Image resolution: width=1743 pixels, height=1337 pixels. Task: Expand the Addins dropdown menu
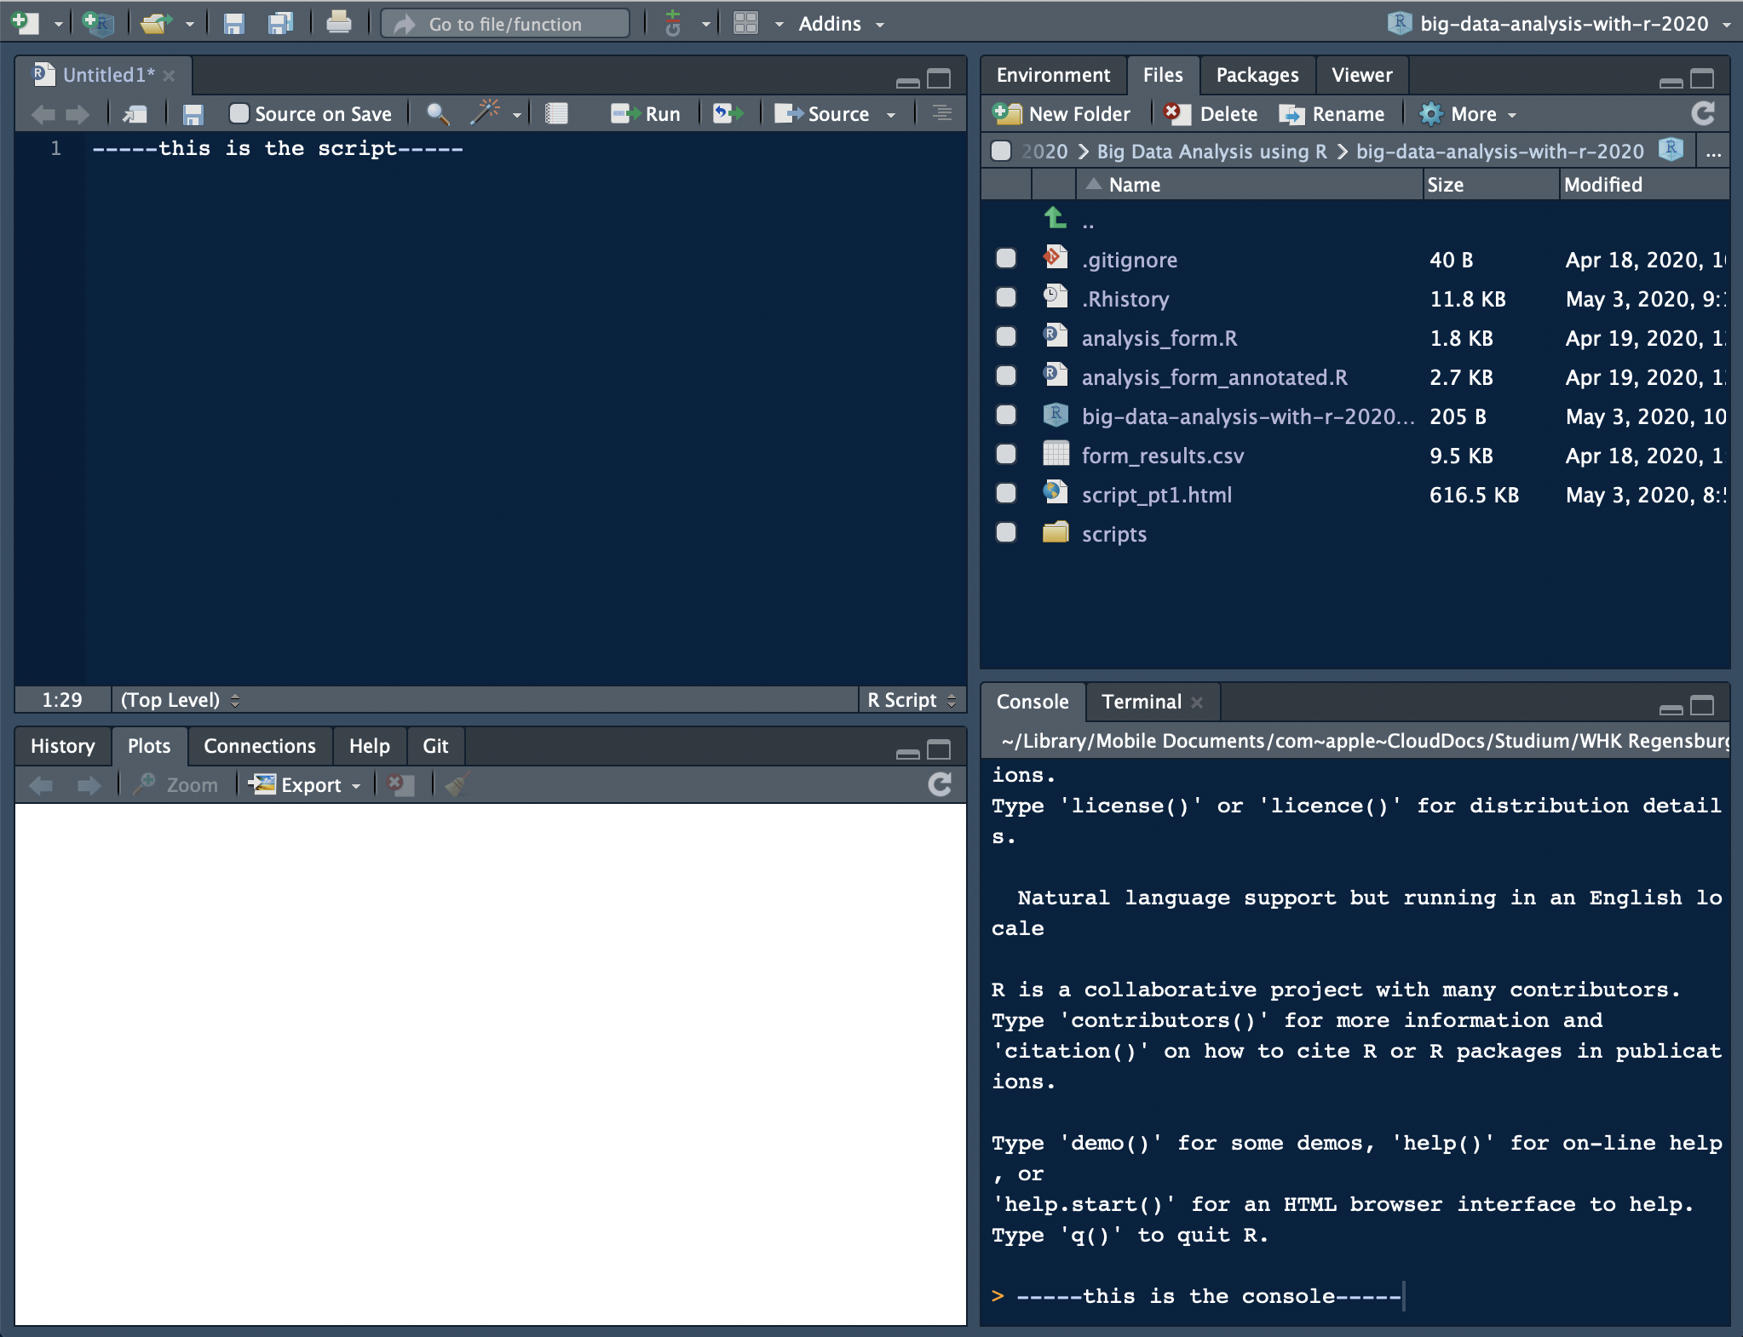[841, 24]
